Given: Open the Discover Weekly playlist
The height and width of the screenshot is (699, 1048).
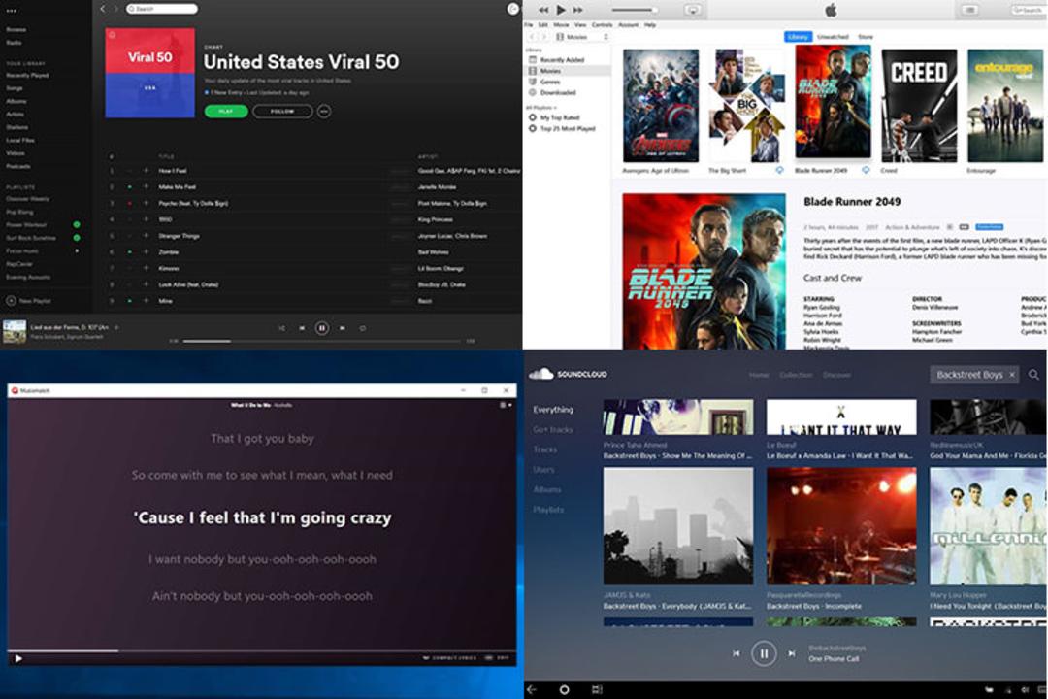Looking at the screenshot, I should pos(28,199).
